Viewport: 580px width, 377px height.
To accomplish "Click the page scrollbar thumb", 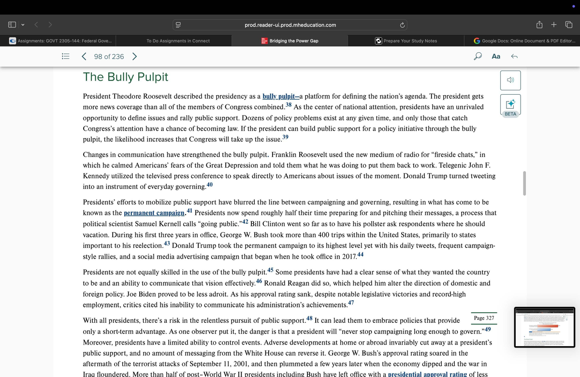I will [x=524, y=183].
